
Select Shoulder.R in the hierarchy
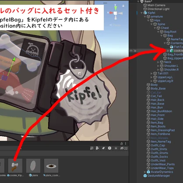tap(171, 70)
